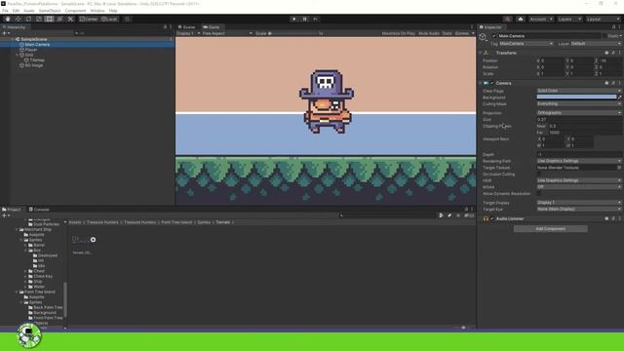Open the Assets menu
Screen dimensions: 624x351
click(x=29, y=11)
